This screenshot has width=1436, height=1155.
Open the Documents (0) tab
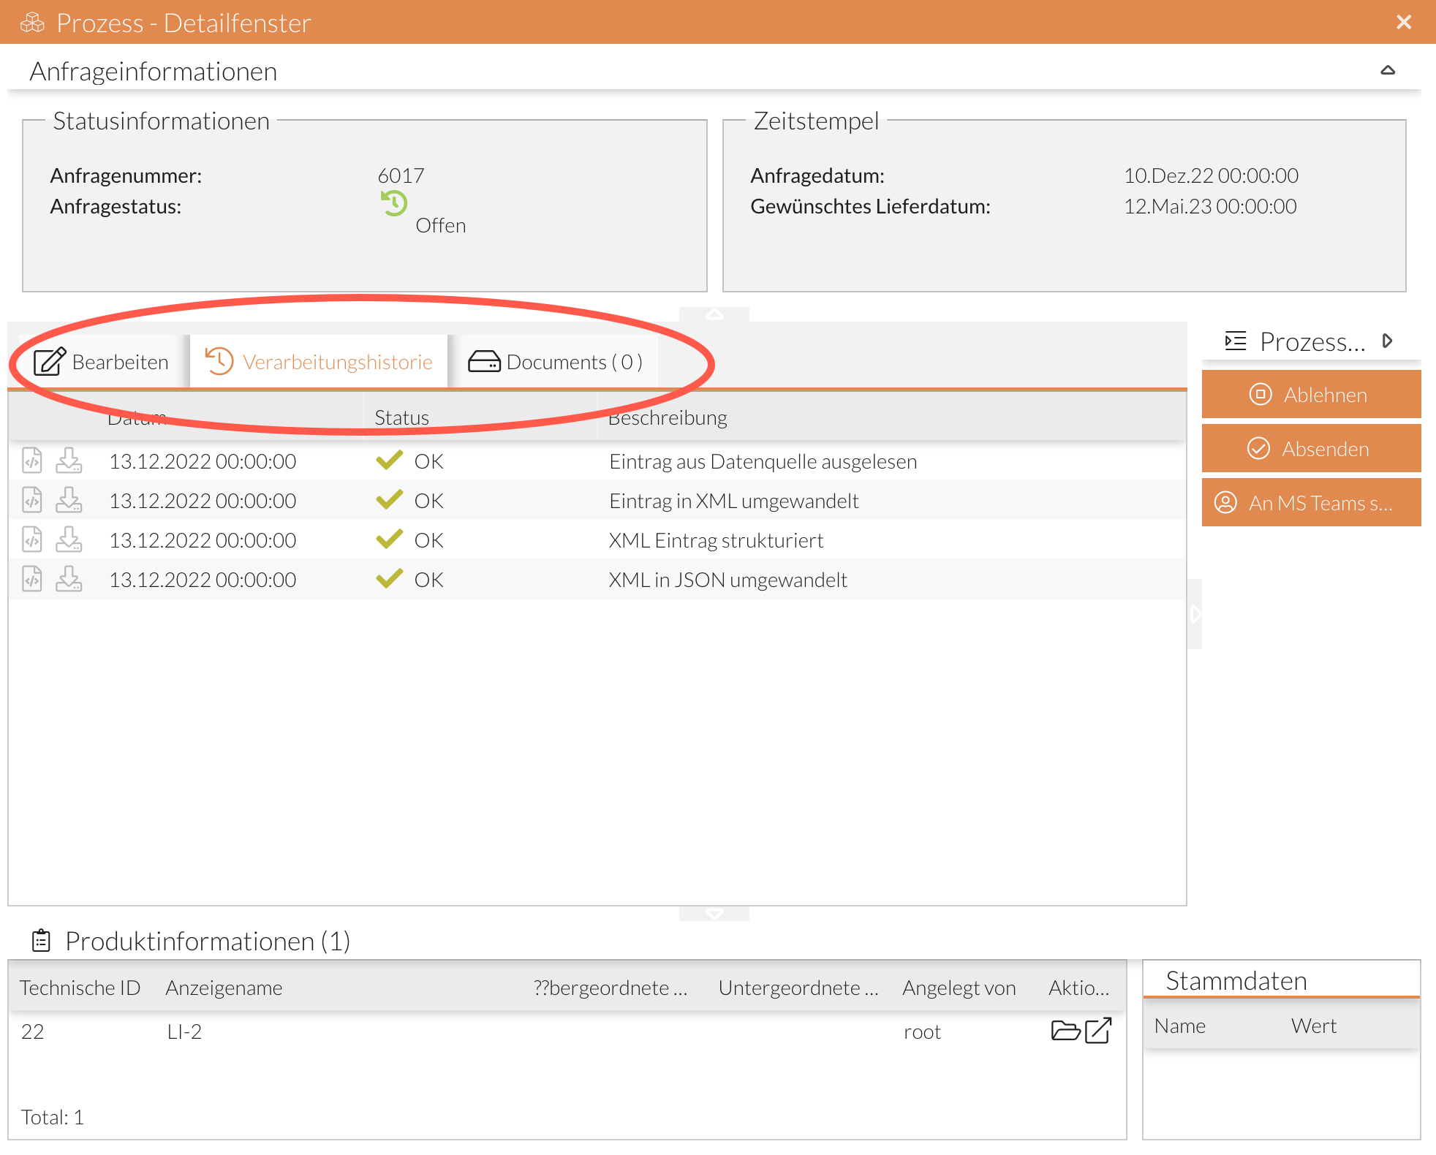[556, 362]
